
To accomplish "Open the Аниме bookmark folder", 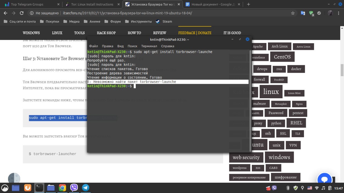I will pos(92,21).
